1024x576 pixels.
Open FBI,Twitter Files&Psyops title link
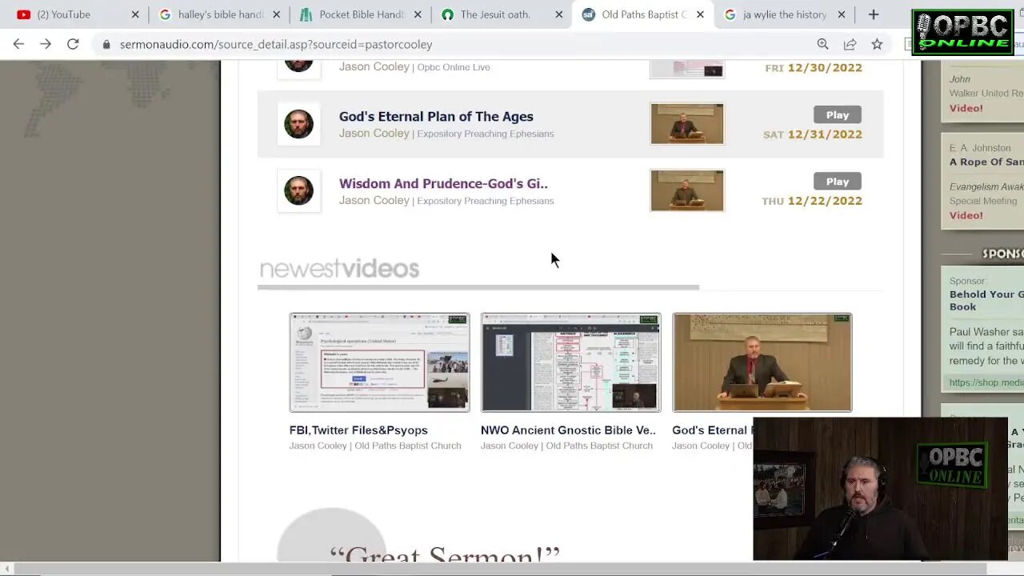coord(358,430)
